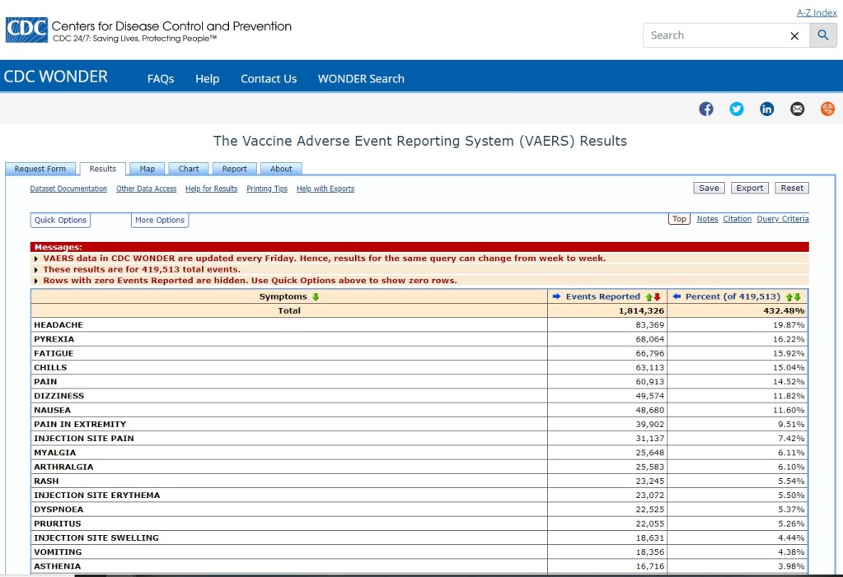Share on Facebook icon

point(706,109)
